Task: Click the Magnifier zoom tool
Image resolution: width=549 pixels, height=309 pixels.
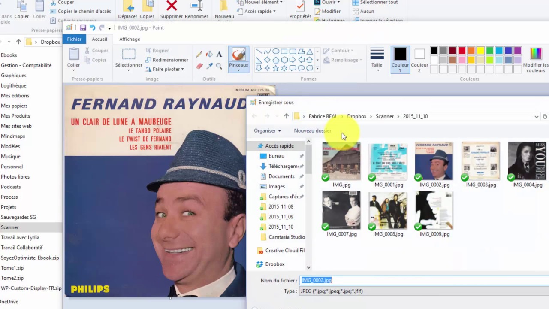Action: [219, 66]
